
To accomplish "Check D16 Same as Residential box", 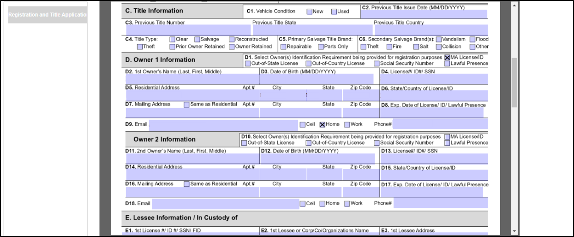I will tap(186, 184).
